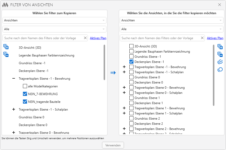Uncheck 'Deckenplan: Ebene -1' in right list
The width and height of the screenshot is (226, 150).
(x=131, y=62)
